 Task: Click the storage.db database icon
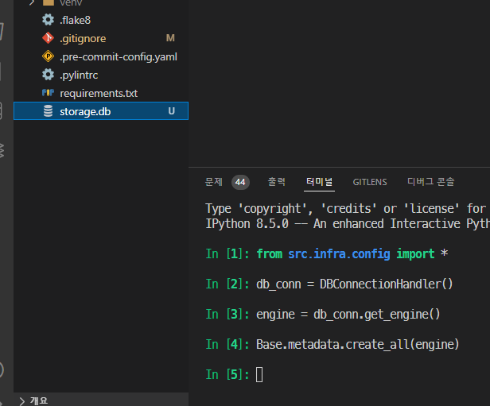[48, 111]
